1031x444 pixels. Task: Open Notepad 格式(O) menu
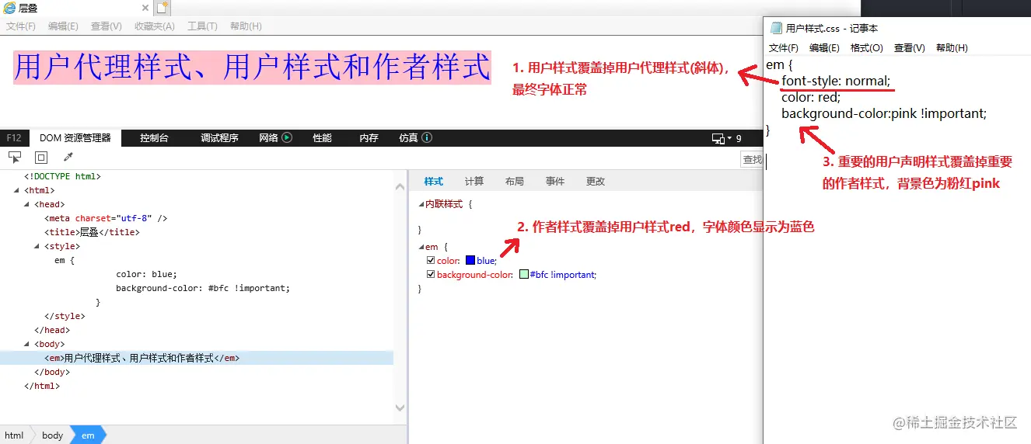point(867,48)
